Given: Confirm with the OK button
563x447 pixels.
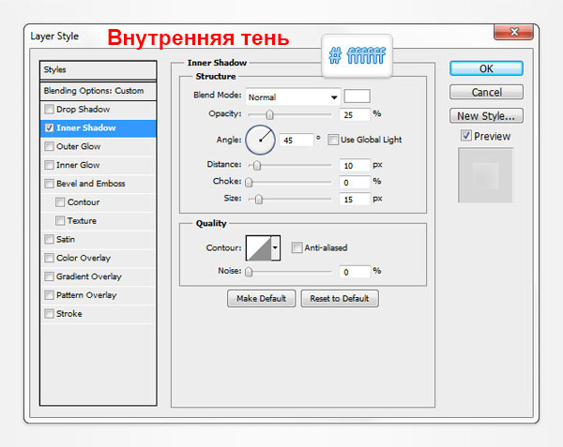Looking at the screenshot, I should (486, 68).
